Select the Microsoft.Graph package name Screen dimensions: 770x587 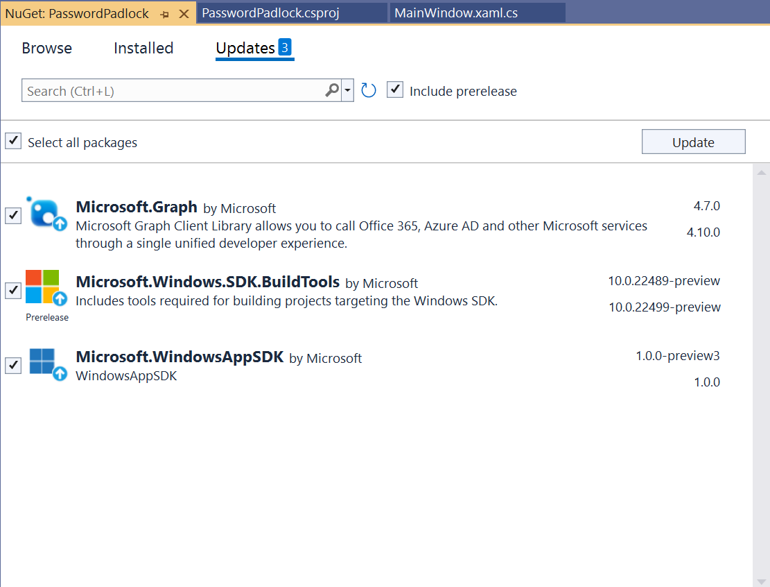(x=137, y=207)
